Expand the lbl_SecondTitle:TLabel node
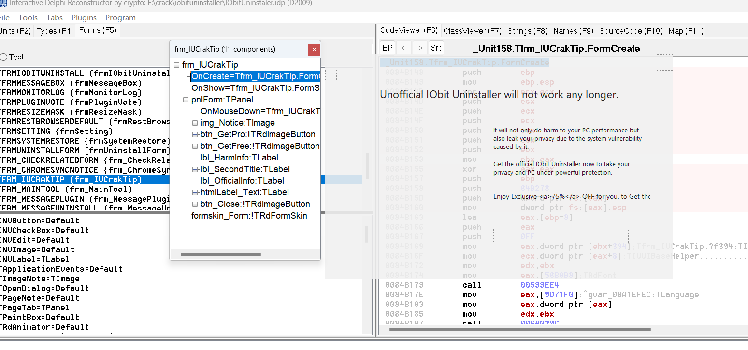Screen dimensions: 748x350 tap(195, 169)
